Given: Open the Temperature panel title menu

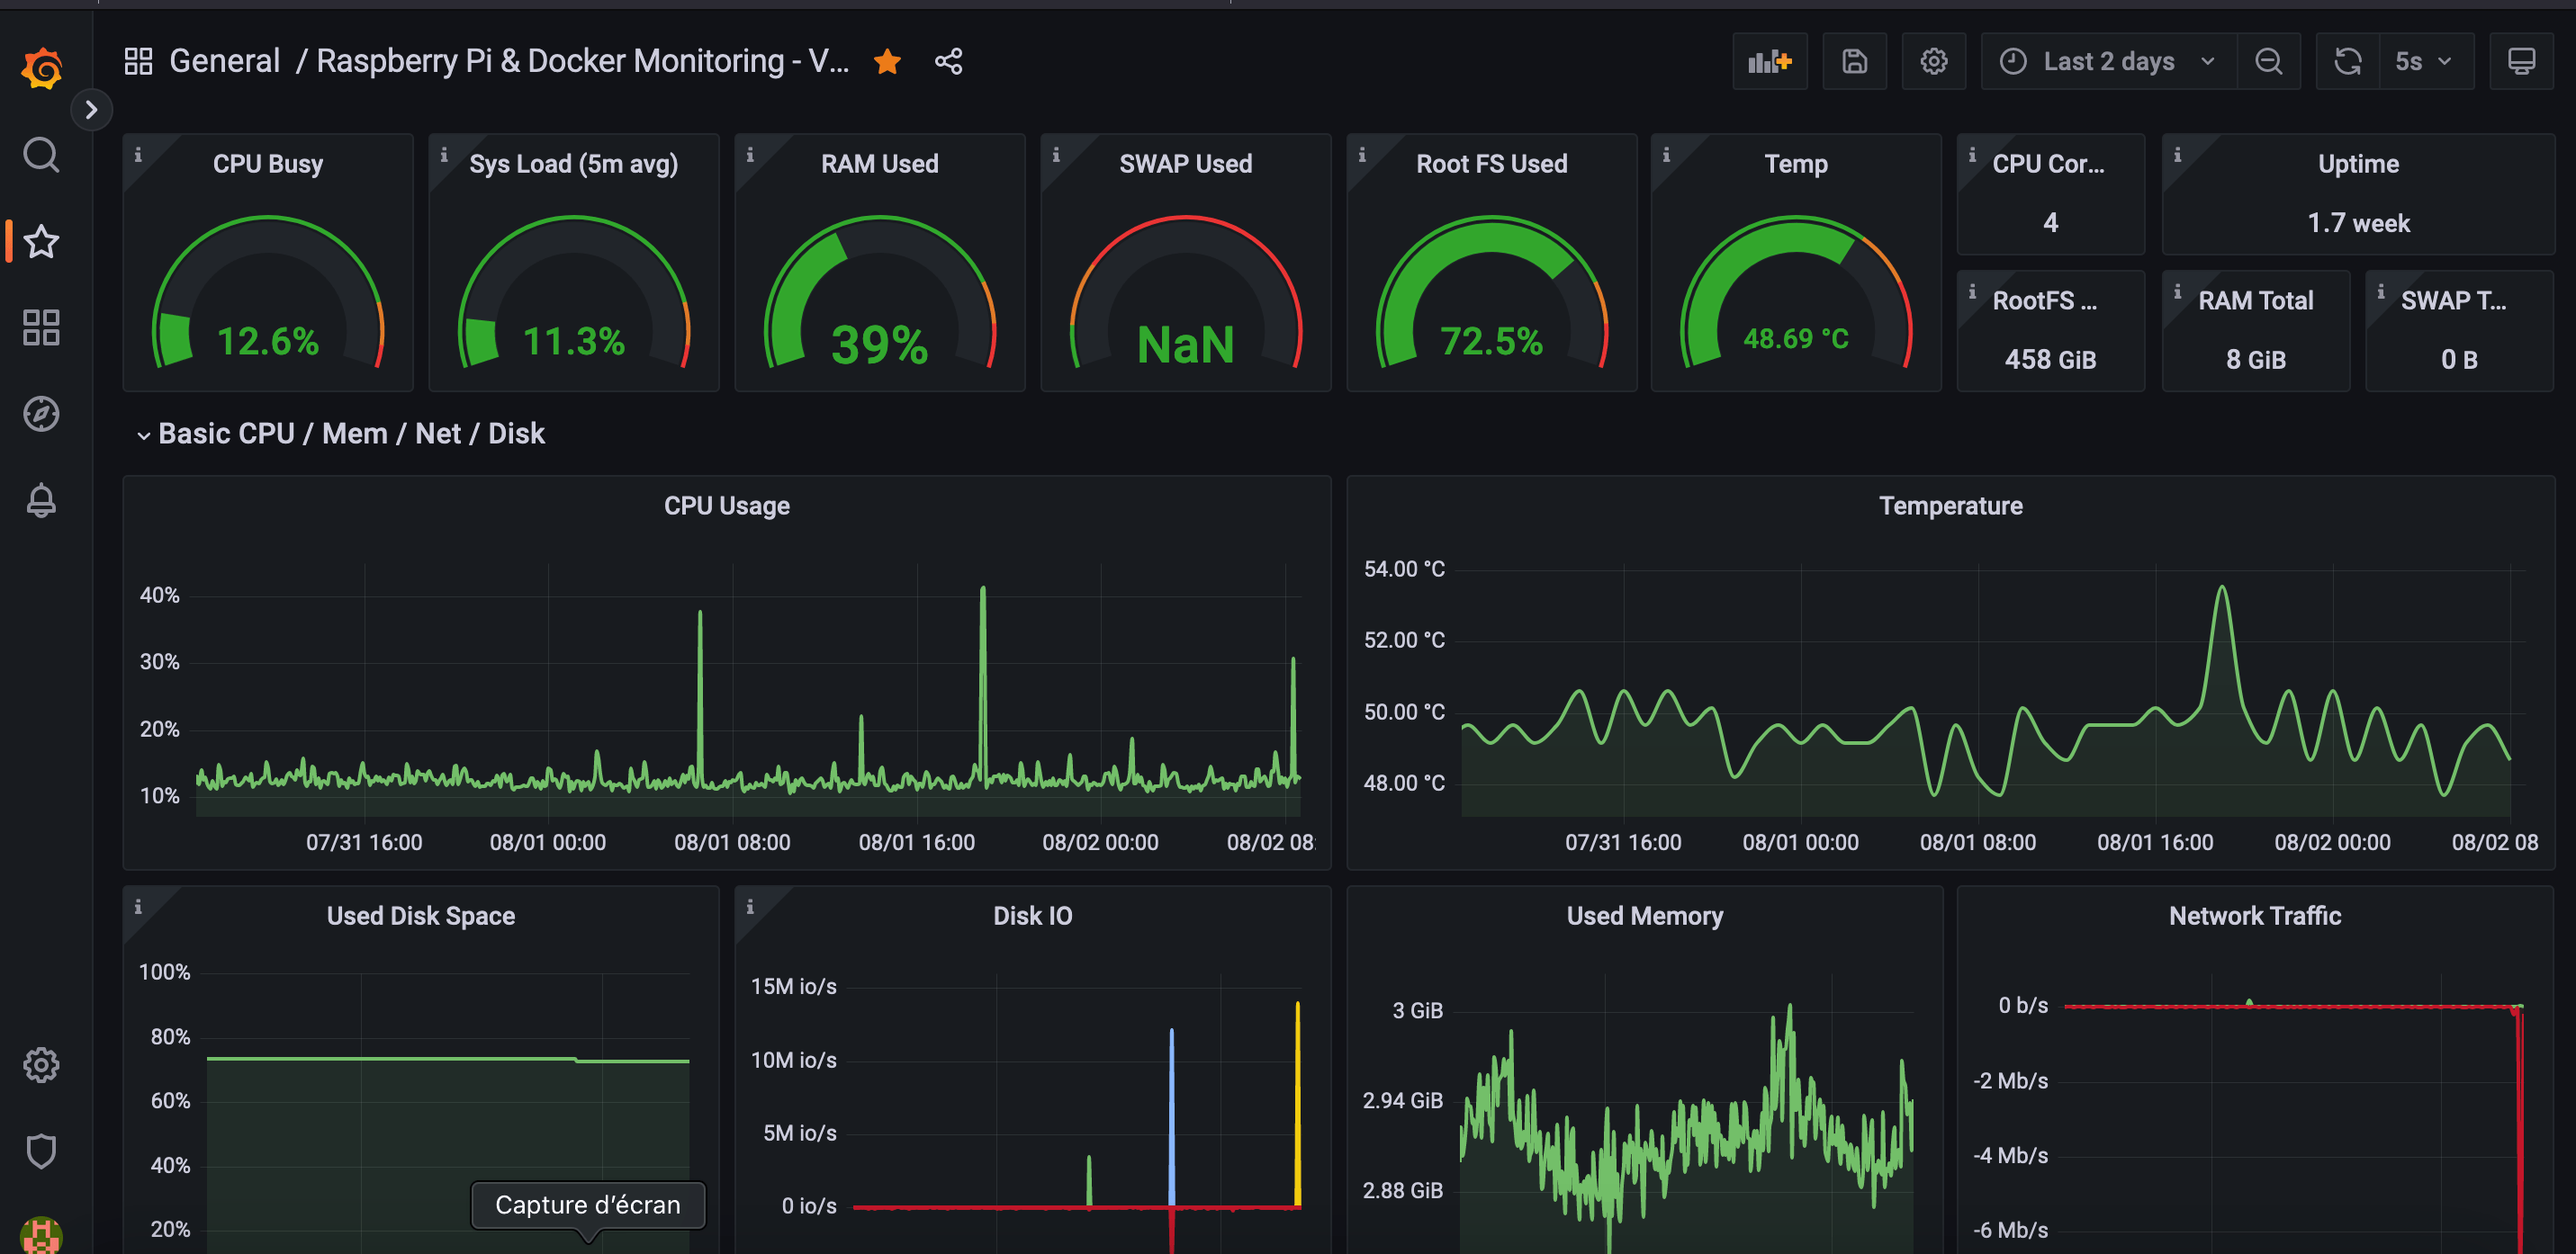Looking at the screenshot, I should [x=1949, y=506].
